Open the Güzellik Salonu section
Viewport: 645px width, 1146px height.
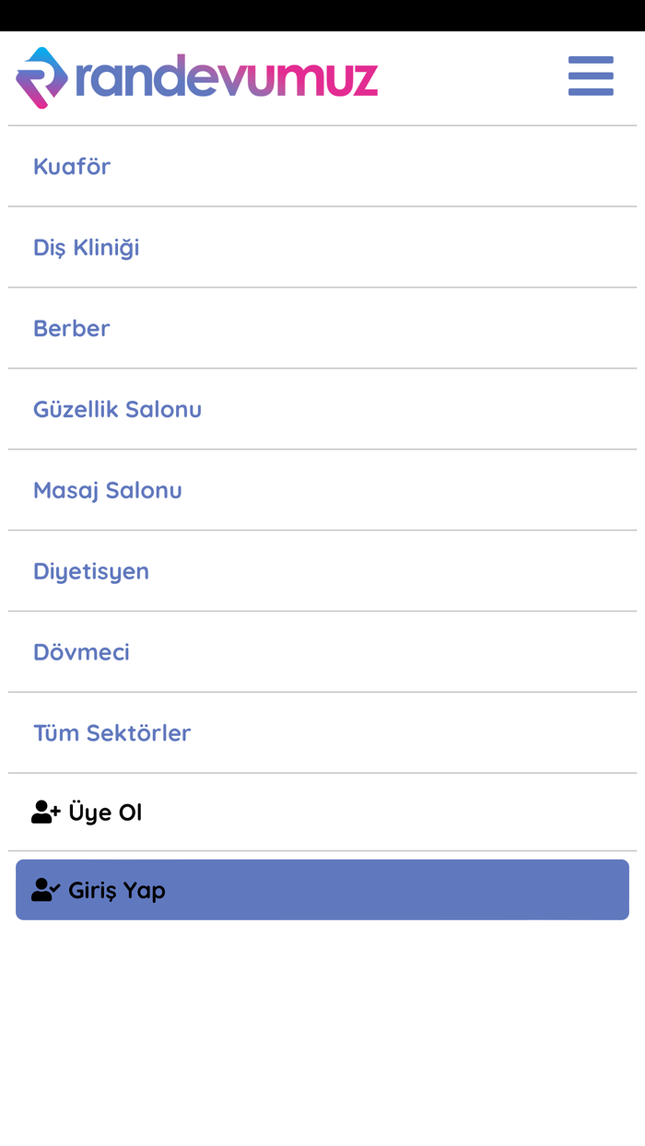[117, 409]
